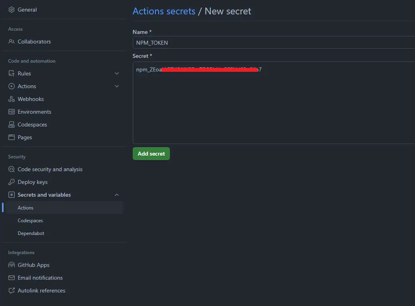This screenshot has height=306, width=415.
Task: Click the Email notifications envelope icon
Action: point(12,278)
